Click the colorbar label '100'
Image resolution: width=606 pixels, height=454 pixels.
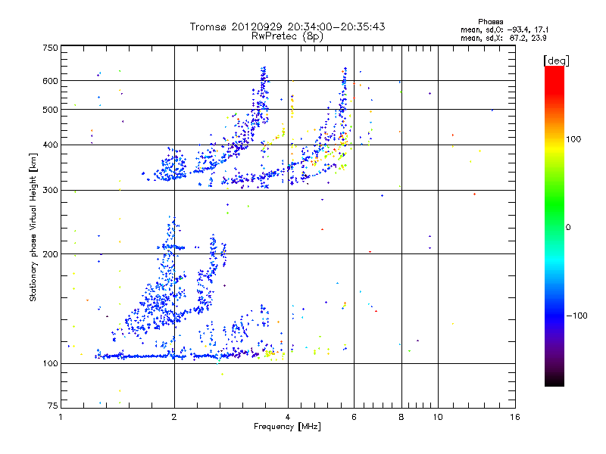click(573, 139)
